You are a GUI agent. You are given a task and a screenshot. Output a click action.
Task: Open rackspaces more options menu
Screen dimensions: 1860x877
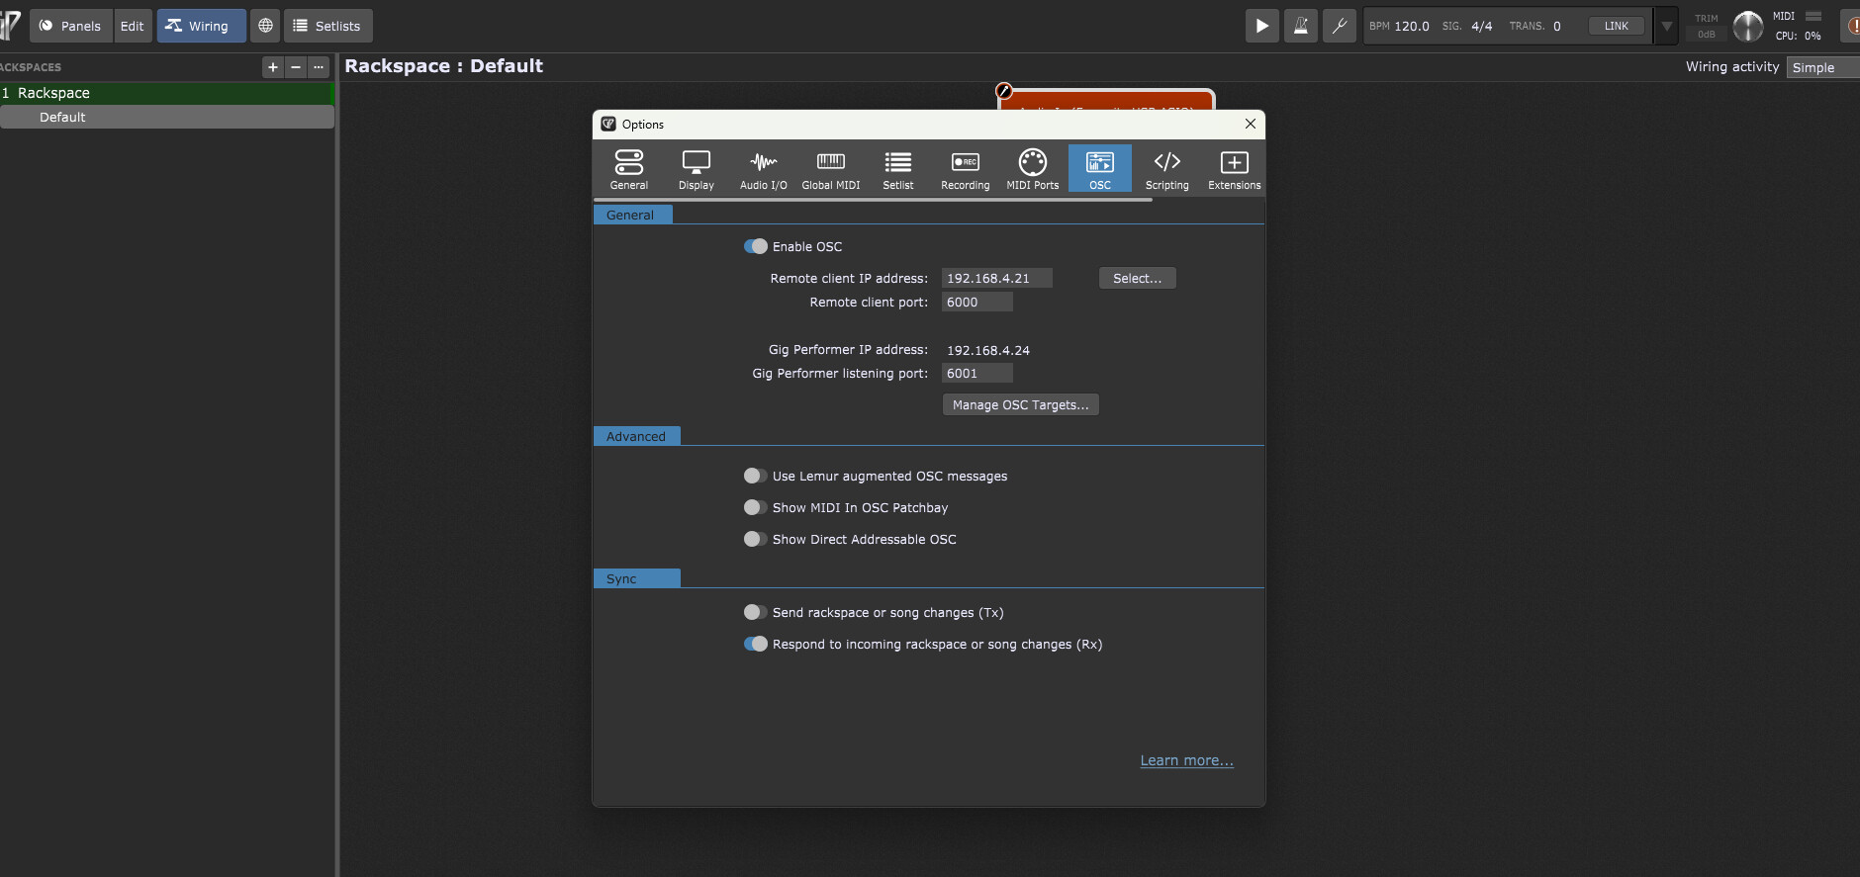[x=319, y=67]
